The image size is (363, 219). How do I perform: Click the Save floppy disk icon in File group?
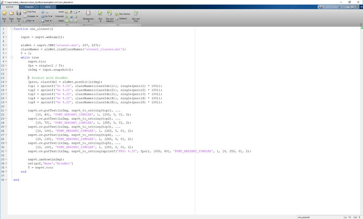[x=19, y=13]
